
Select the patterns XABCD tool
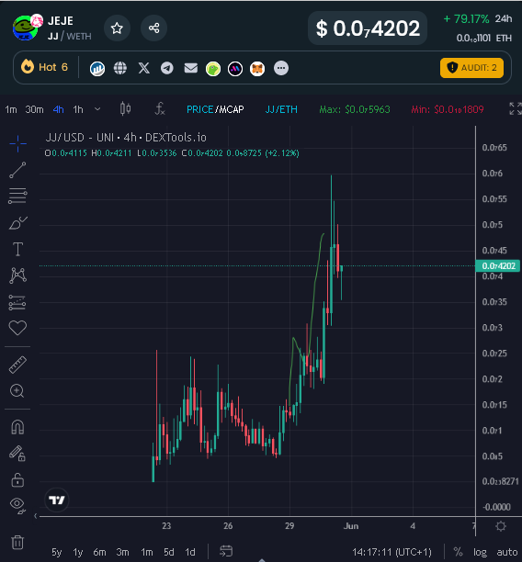coord(17,275)
